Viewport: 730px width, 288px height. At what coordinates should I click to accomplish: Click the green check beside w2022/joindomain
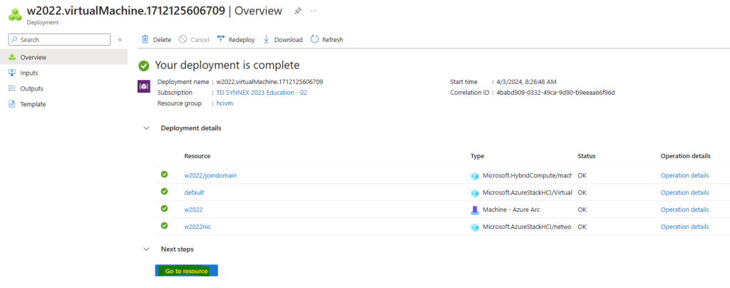point(165,175)
